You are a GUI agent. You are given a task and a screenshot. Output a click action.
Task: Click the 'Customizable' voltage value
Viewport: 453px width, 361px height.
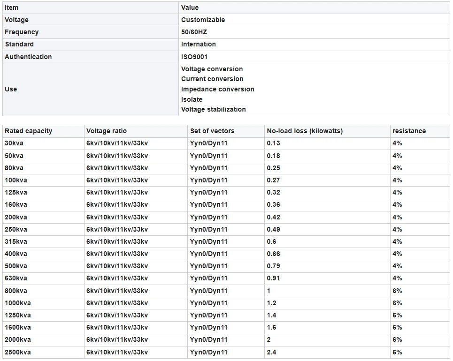point(203,20)
